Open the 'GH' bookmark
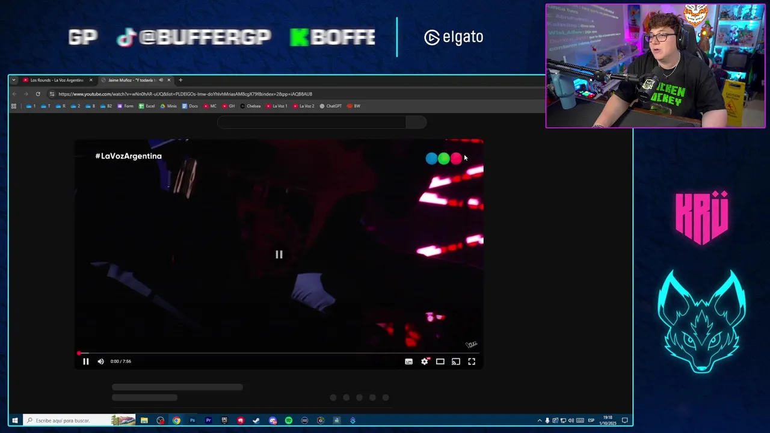This screenshot has height=433, width=770. click(x=229, y=106)
